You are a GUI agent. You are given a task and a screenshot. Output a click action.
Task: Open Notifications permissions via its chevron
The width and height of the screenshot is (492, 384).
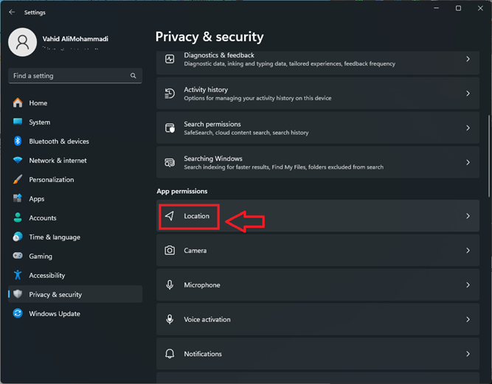click(468, 354)
